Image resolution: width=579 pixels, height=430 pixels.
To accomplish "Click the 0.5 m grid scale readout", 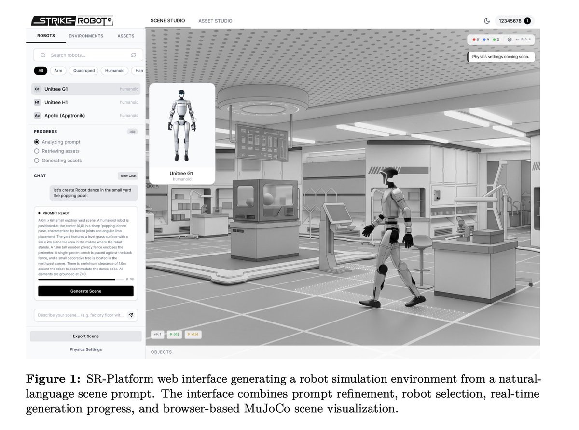I will [x=523, y=40].
